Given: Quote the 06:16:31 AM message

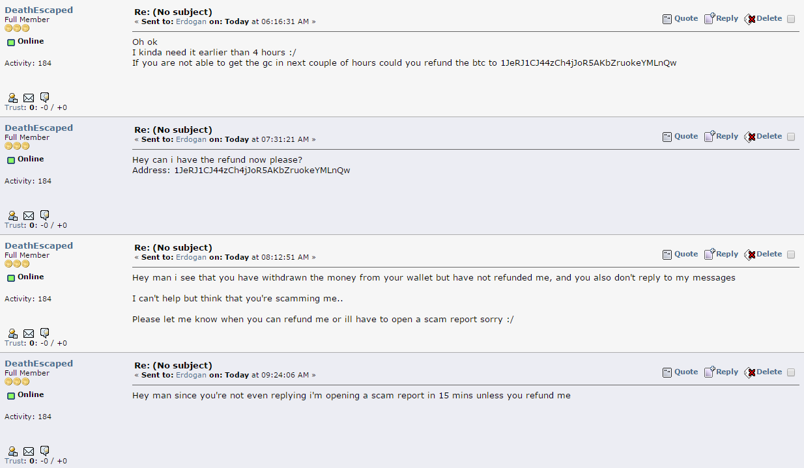Looking at the screenshot, I should coord(680,19).
